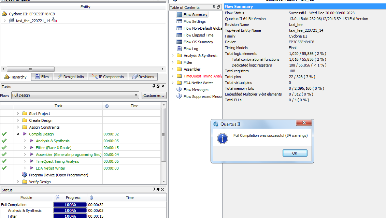Expand the Assign Constraints task group

[x=18, y=127]
